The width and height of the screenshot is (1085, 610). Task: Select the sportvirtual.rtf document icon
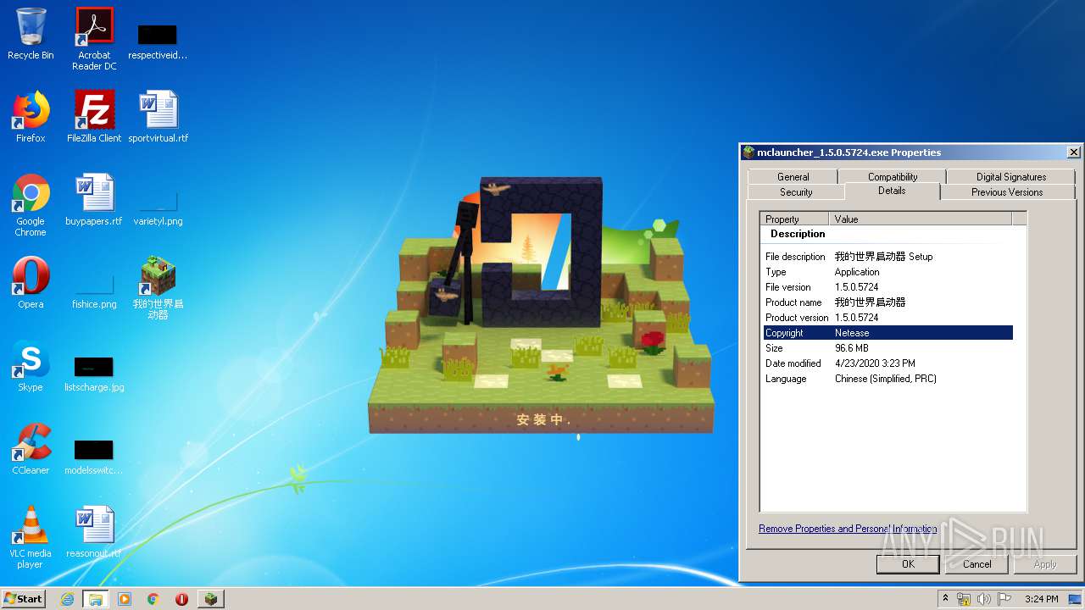[x=158, y=117]
